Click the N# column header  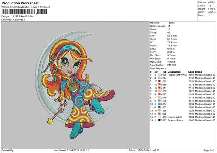click(156, 72)
